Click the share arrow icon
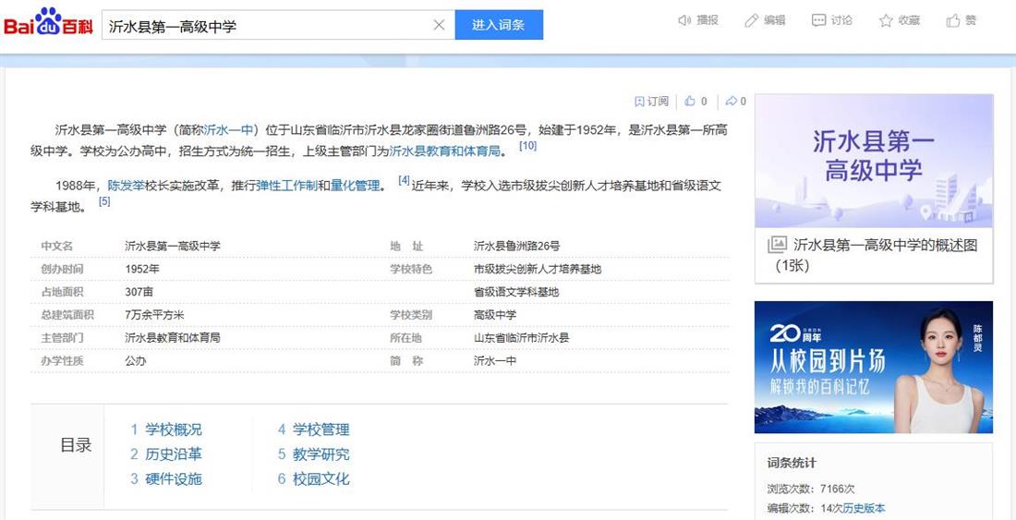Screen dimensions: 1016x520 click(731, 102)
